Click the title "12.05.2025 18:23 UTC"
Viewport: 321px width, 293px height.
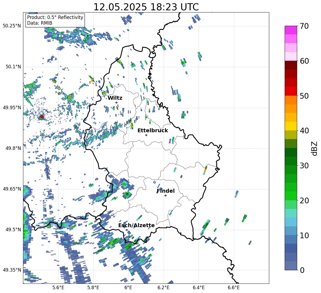(146, 7)
